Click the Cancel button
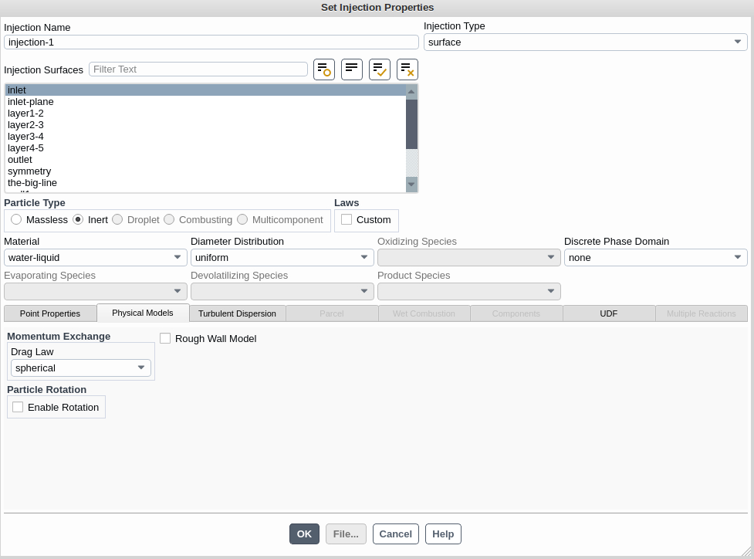 395,534
